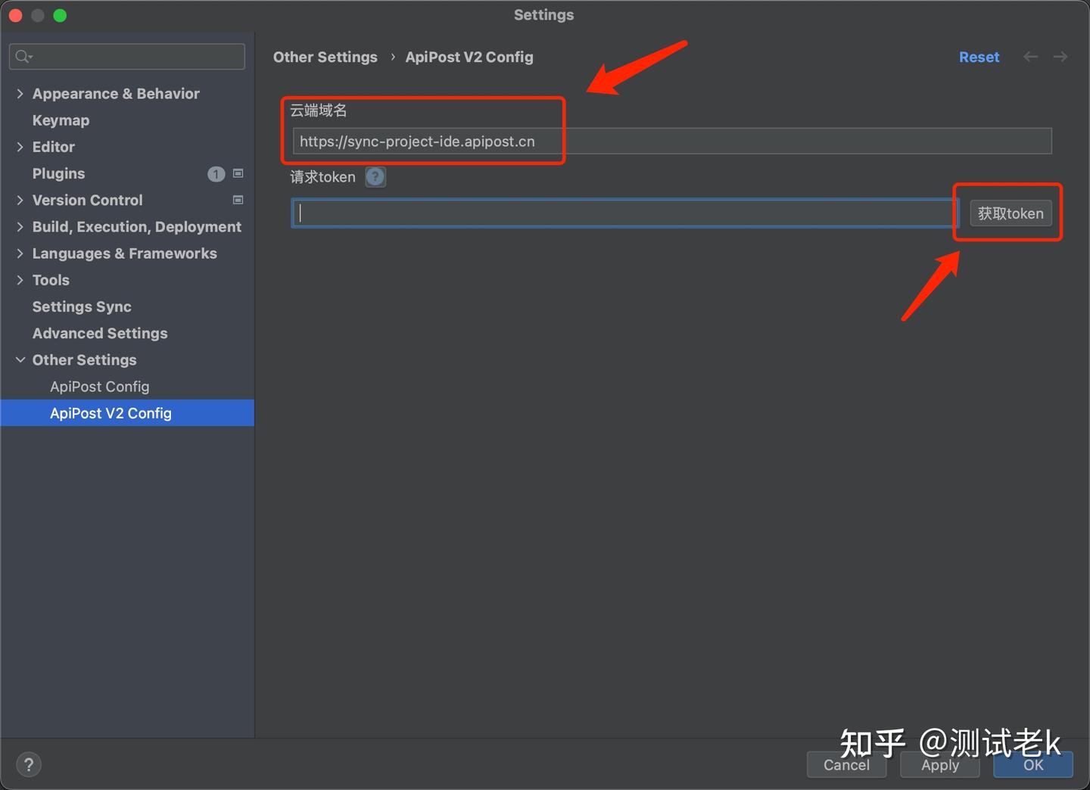Click the Plugins update count badge
This screenshot has width=1090, height=790.
pos(216,174)
